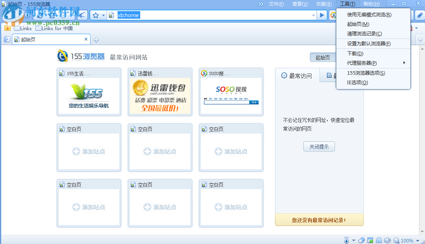Click 添加站点 in the bottom-row left blank tile
The width and height of the screenshot is (425, 244).
(89, 207)
